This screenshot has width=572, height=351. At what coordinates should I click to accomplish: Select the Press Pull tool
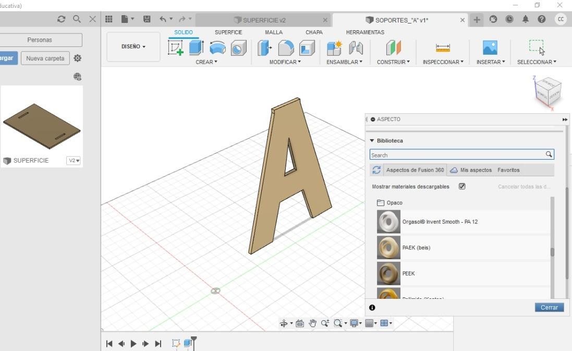click(265, 48)
